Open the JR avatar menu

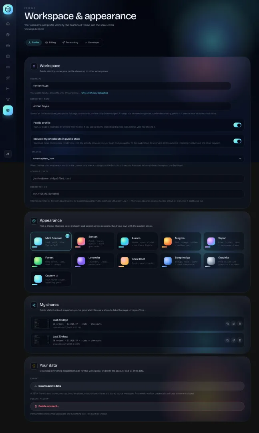coord(8,154)
